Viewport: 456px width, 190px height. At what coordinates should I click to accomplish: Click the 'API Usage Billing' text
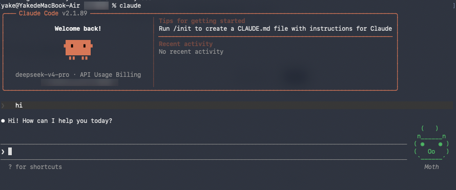tap(111, 75)
